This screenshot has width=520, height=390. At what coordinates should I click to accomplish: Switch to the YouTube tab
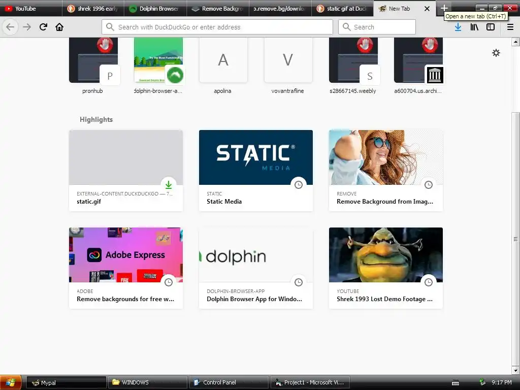[x=31, y=9]
